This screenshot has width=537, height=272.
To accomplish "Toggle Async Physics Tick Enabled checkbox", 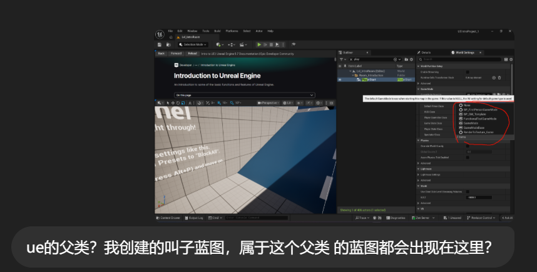I will coord(468,158).
